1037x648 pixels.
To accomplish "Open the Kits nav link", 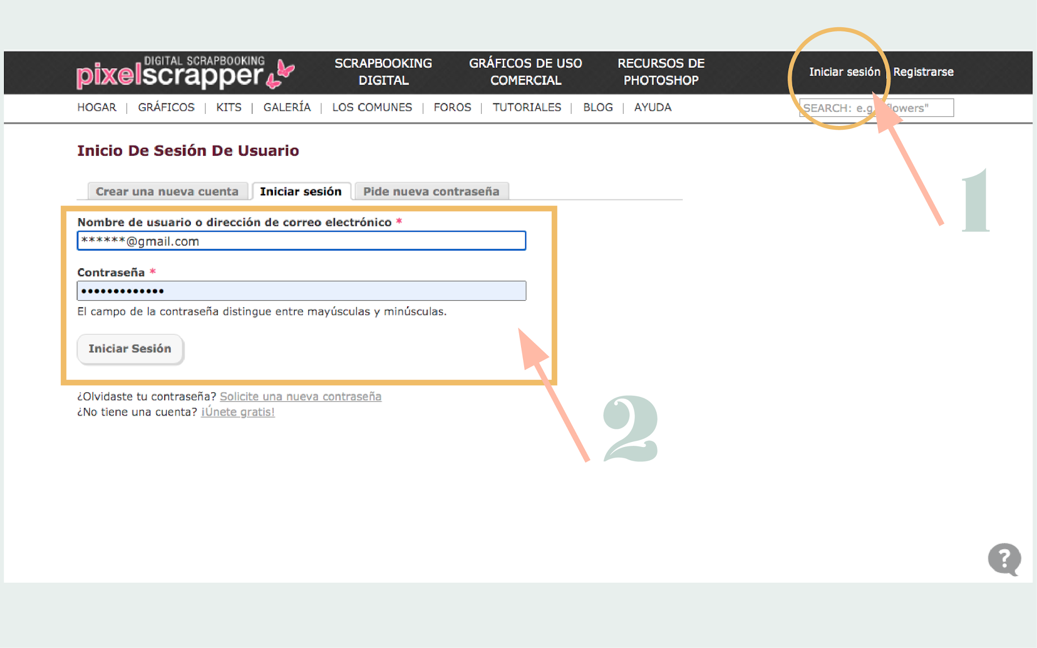I will click(x=229, y=107).
